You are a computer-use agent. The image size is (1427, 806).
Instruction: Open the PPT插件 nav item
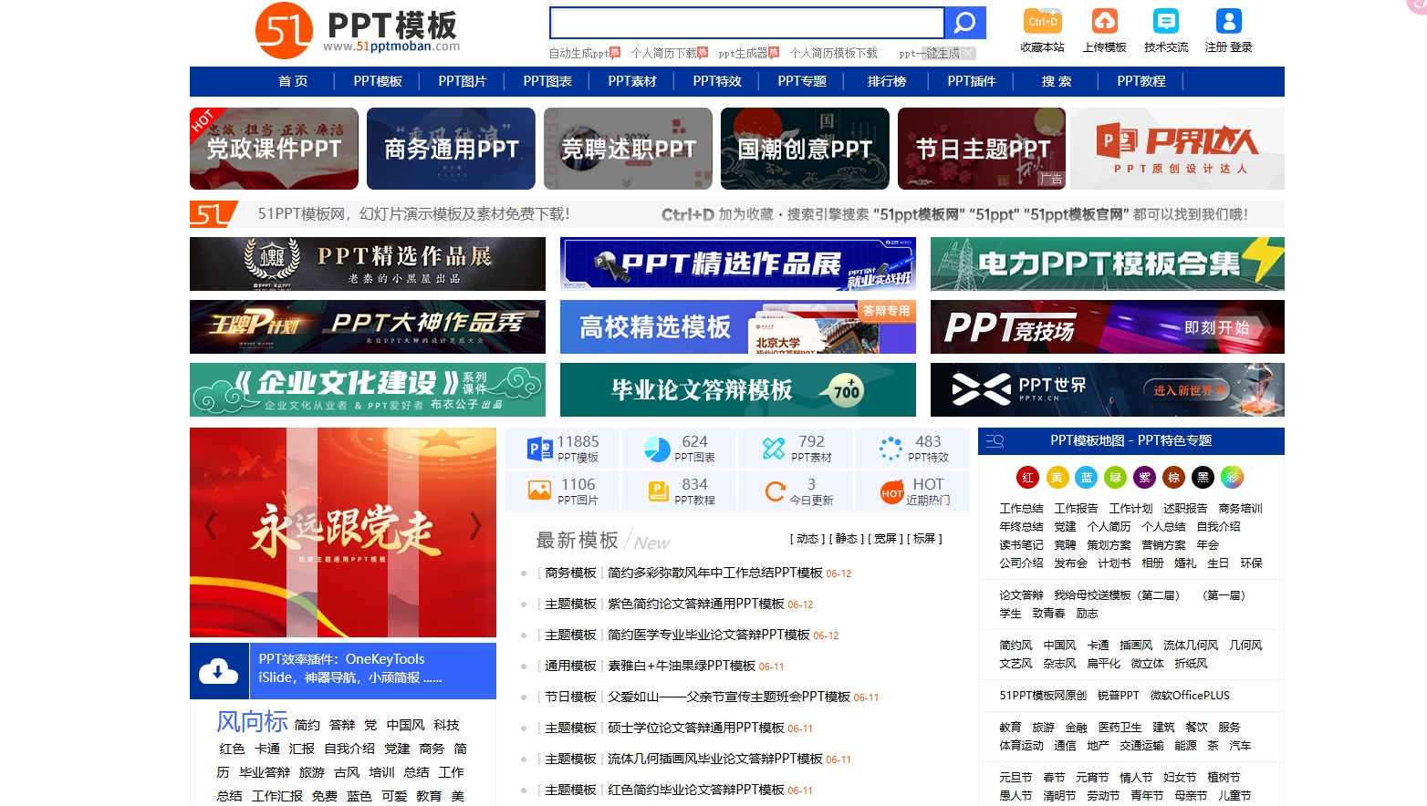point(972,81)
